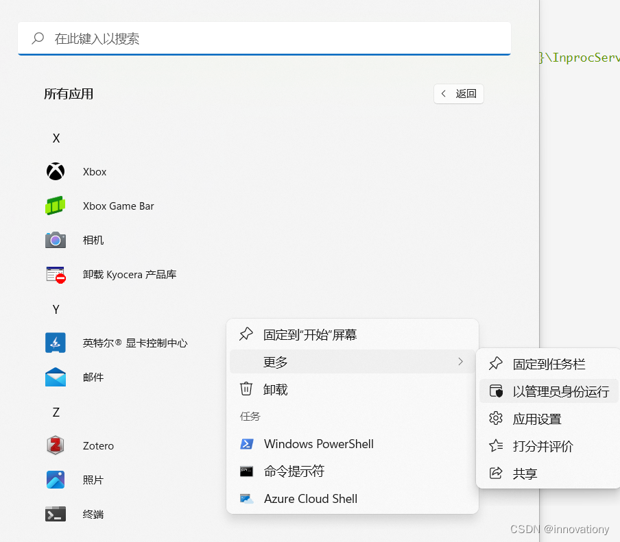This screenshot has height=542, width=620.
Task: Click the X letter group header
Action: pyautogui.click(x=56, y=138)
